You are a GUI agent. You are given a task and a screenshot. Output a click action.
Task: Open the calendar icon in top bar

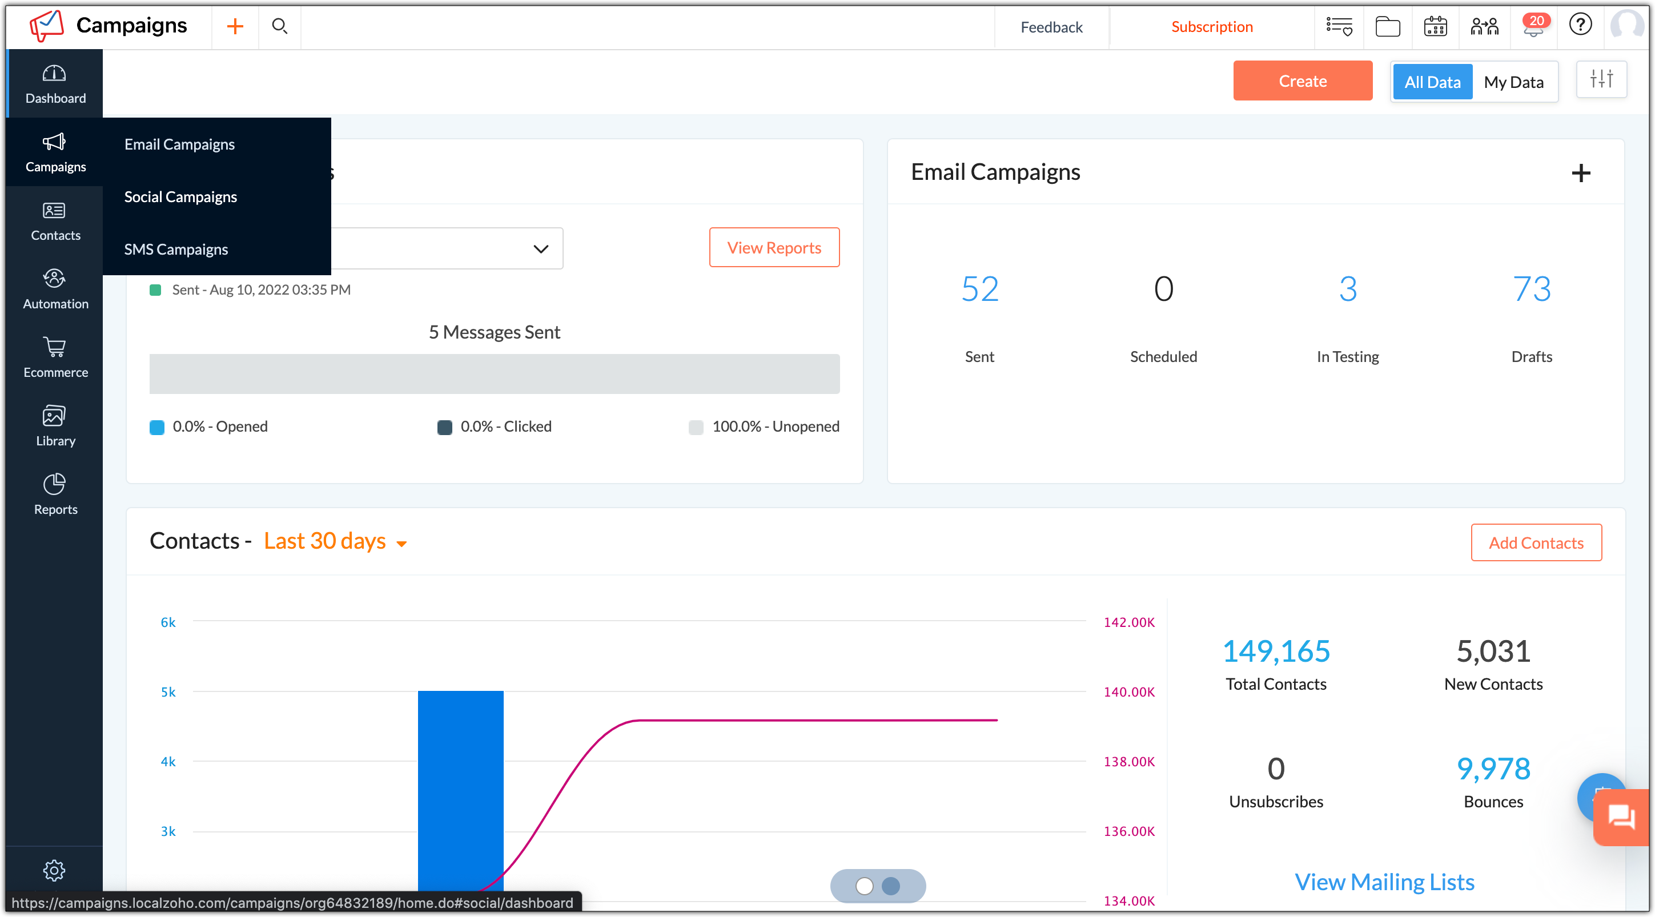(1435, 27)
